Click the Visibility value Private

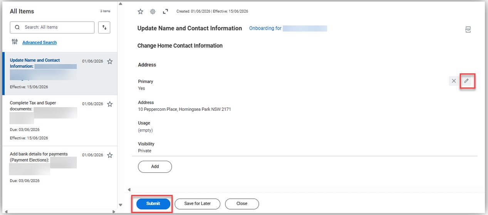(144, 151)
